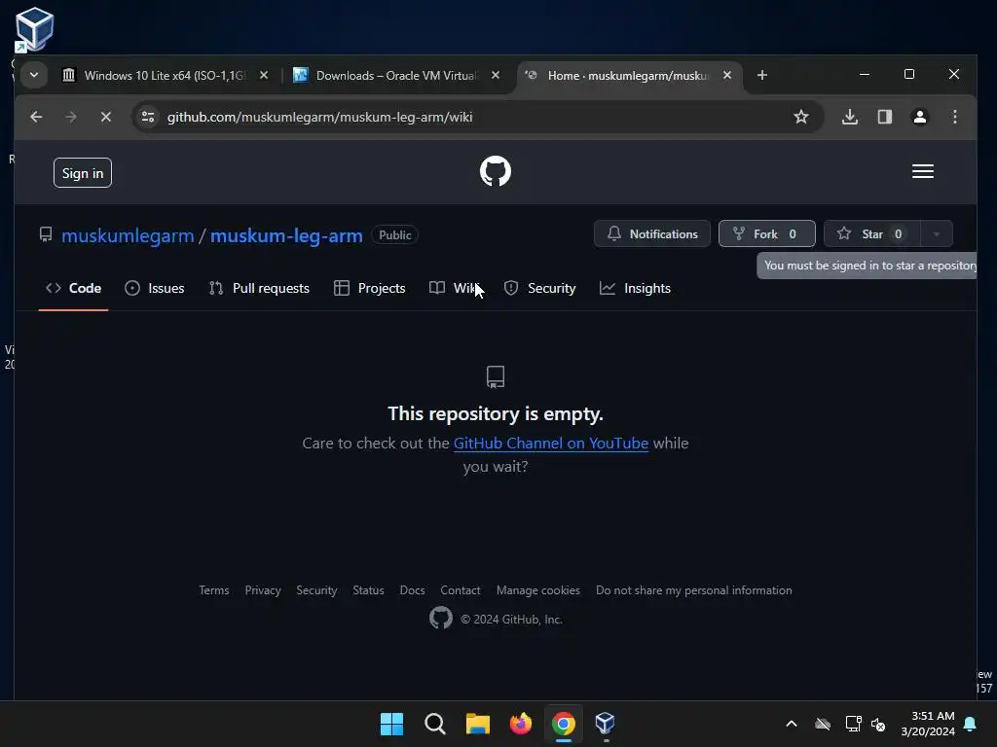Open Firefox from taskbar
Viewport: 997px width, 747px height.
[521, 724]
